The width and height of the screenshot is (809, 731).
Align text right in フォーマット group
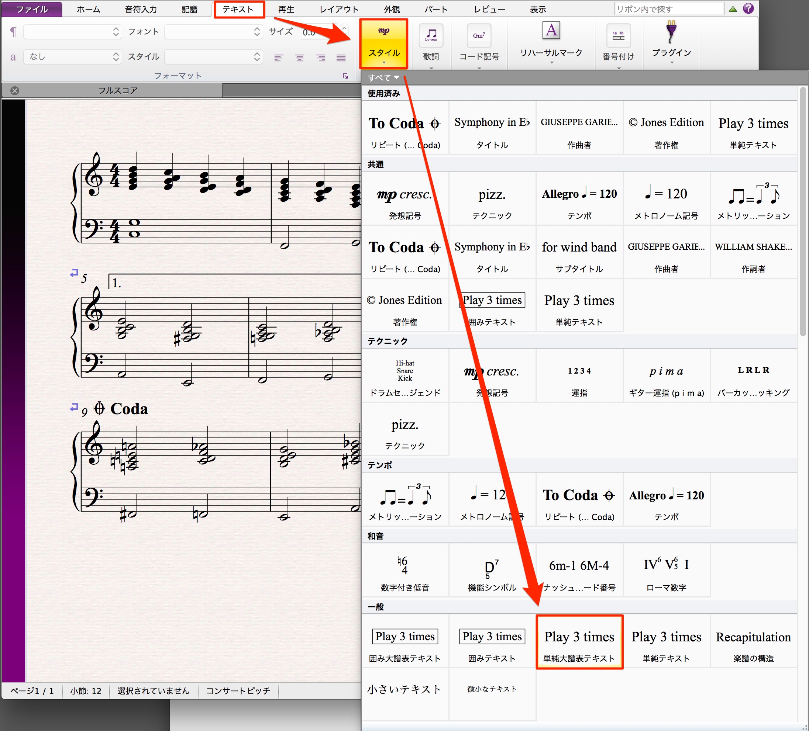point(320,58)
